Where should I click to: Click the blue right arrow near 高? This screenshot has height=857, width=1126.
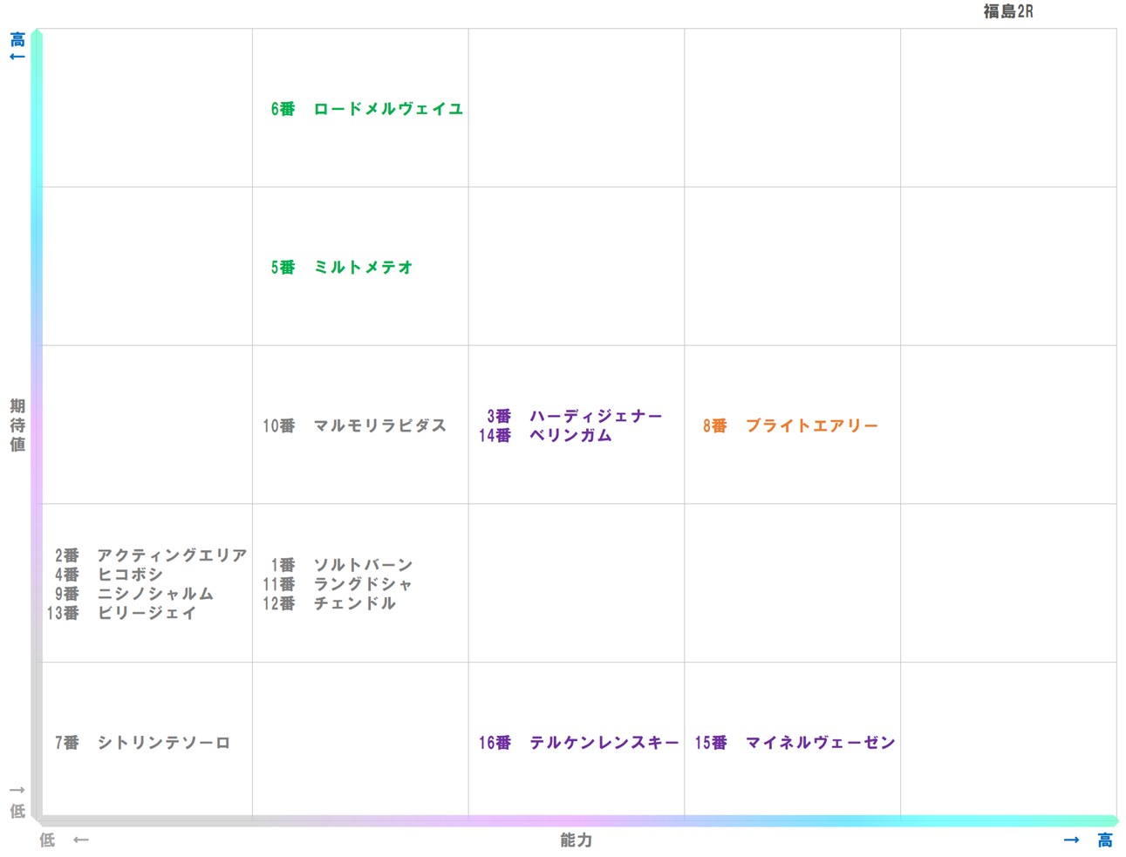point(1072,840)
